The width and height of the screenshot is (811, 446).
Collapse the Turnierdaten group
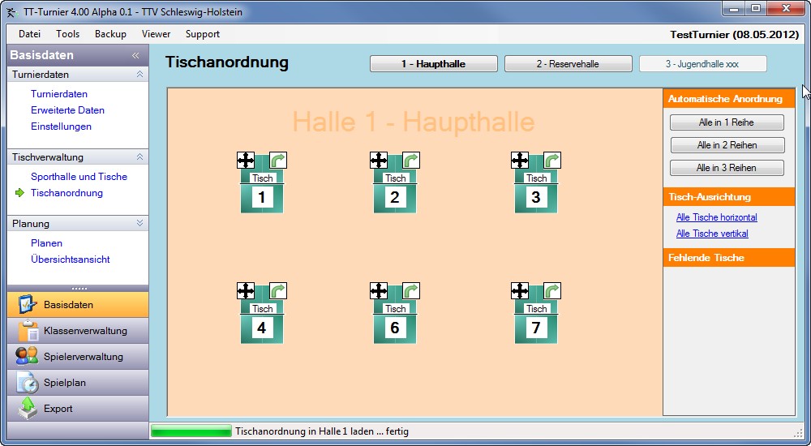click(139, 74)
